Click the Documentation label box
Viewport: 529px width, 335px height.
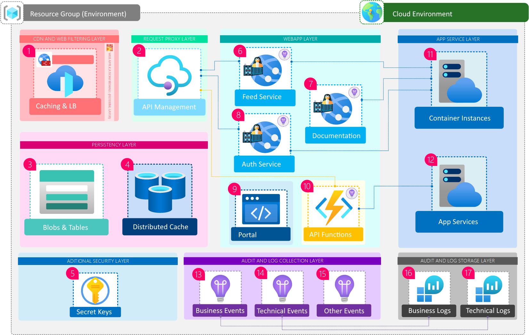(x=335, y=136)
